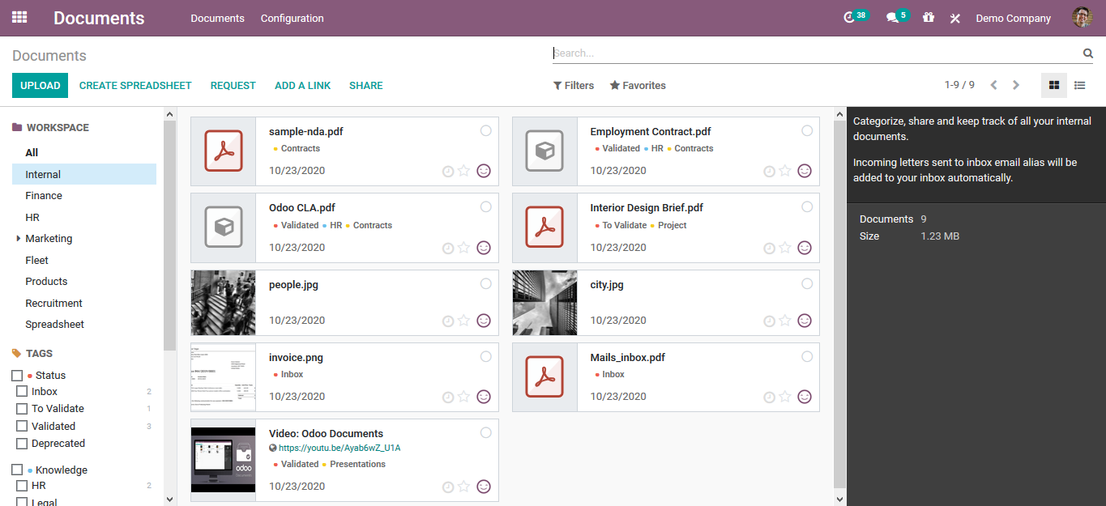The width and height of the screenshot is (1106, 506).
Task: Click the Request button
Action: pos(233,85)
